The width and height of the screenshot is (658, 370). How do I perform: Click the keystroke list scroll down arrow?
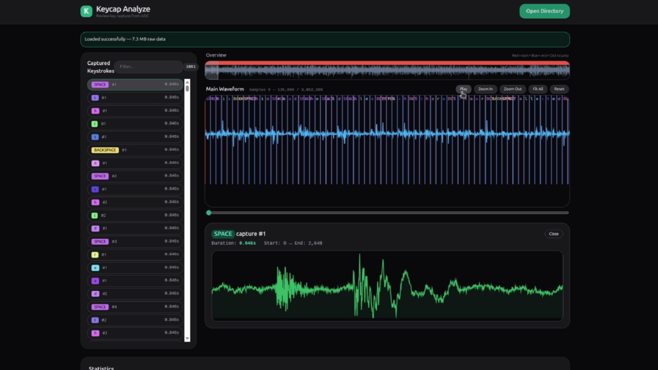pyautogui.click(x=187, y=339)
